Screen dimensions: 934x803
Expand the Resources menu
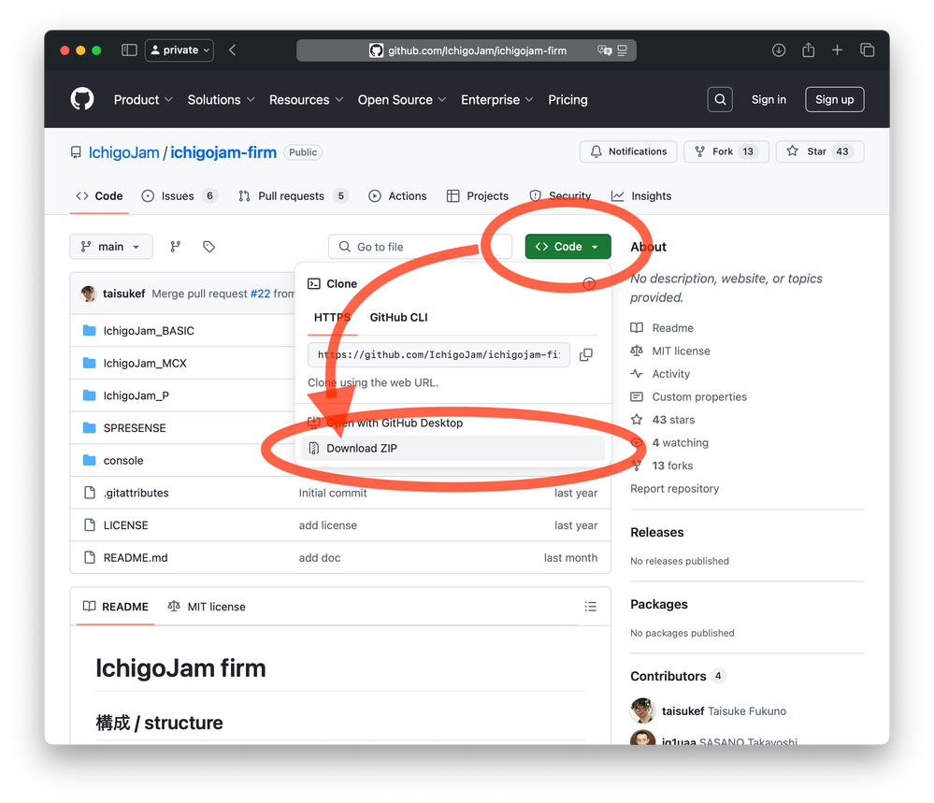[306, 99]
